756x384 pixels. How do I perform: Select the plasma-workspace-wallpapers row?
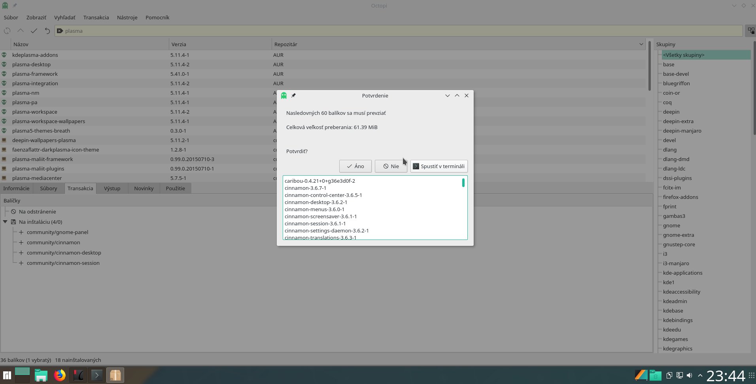[323, 121]
